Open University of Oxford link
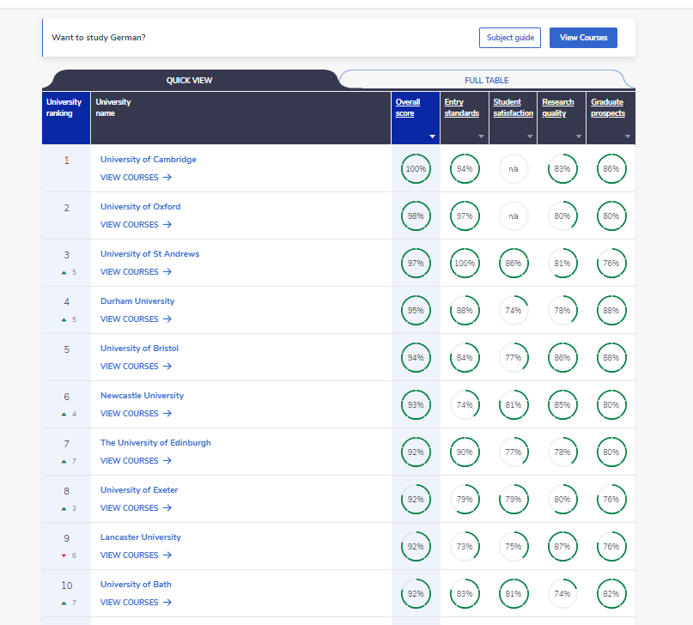The height and width of the screenshot is (625, 693). (140, 207)
